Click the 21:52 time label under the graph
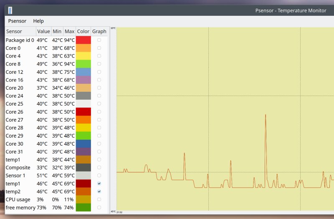 pyautogui.click(x=119, y=212)
